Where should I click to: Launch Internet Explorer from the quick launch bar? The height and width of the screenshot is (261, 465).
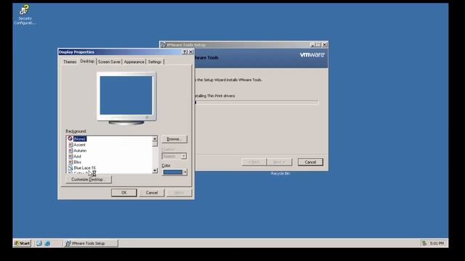click(x=47, y=244)
